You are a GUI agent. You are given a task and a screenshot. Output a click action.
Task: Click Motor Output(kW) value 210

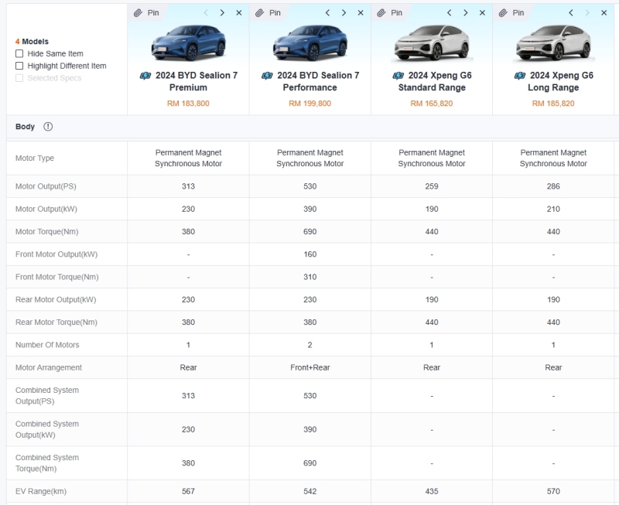(553, 209)
